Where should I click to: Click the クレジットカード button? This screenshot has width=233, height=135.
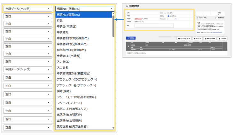click(184, 39)
